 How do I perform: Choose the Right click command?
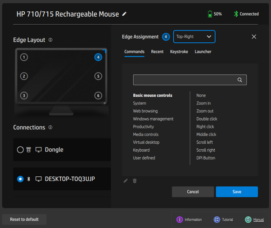point(205,127)
